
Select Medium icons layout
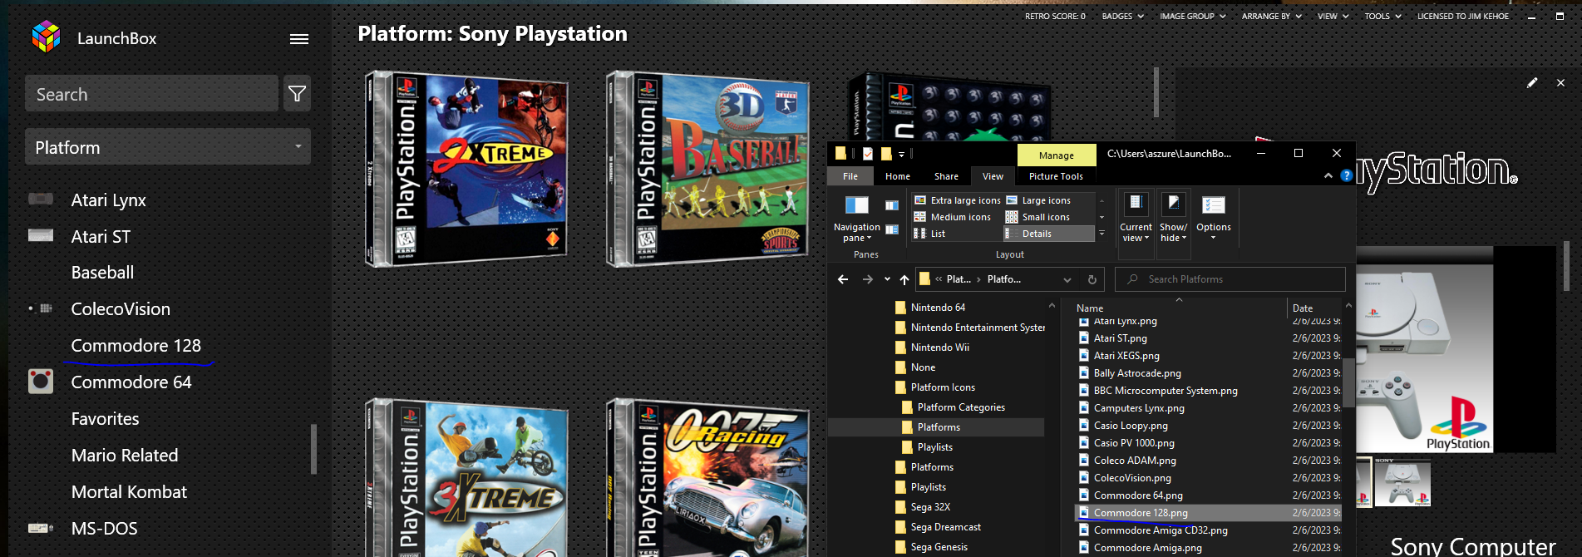click(x=953, y=217)
